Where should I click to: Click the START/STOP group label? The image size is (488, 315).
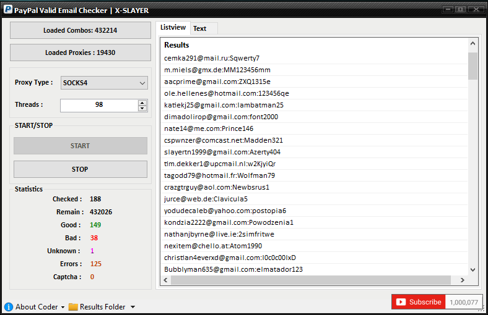33,125
